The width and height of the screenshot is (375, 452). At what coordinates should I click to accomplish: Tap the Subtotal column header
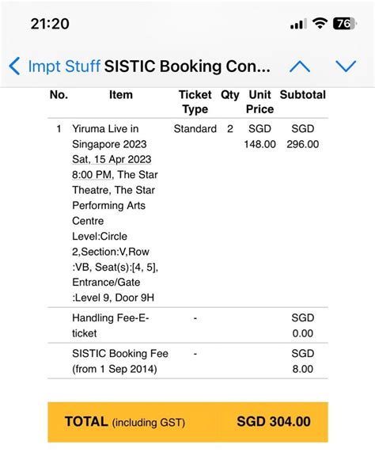pyautogui.click(x=303, y=95)
